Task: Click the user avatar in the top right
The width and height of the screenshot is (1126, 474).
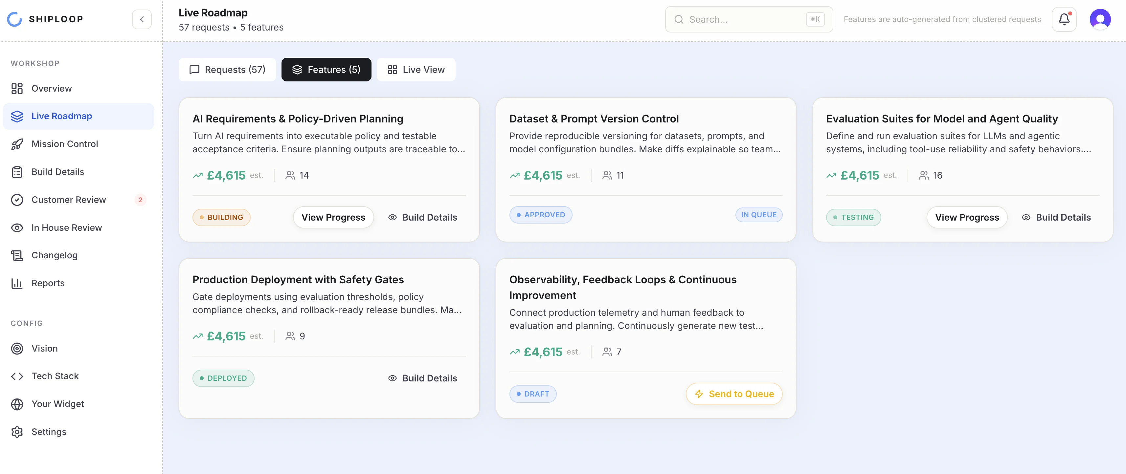Action: [x=1101, y=19]
